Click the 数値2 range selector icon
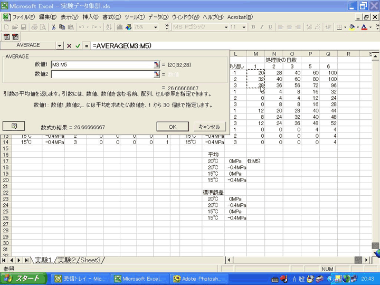380x285 pixels. point(156,74)
